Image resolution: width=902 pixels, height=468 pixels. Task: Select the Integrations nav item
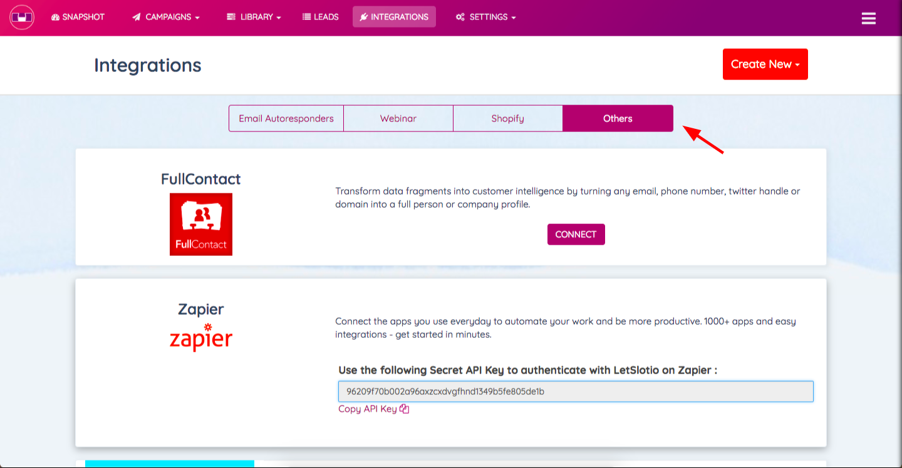pyautogui.click(x=394, y=17)
